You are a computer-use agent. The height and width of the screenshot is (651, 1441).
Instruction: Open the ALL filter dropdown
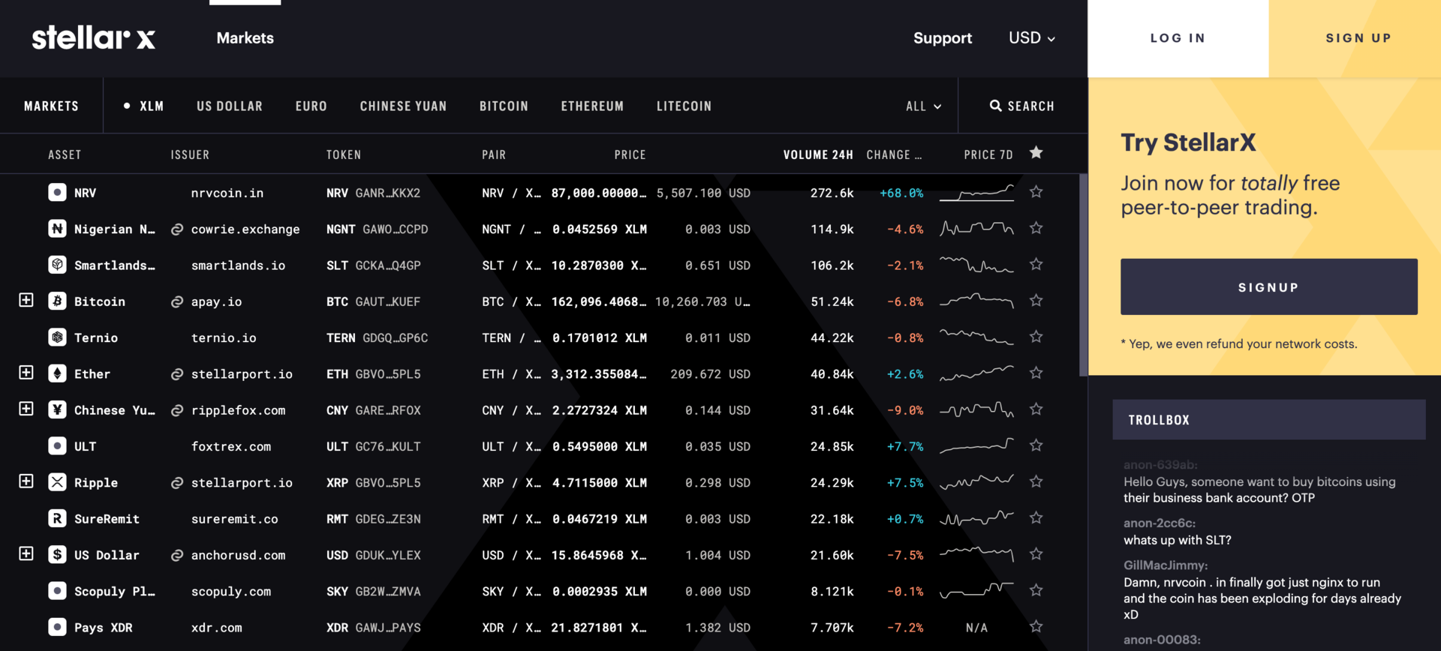(x=923, y=106)
